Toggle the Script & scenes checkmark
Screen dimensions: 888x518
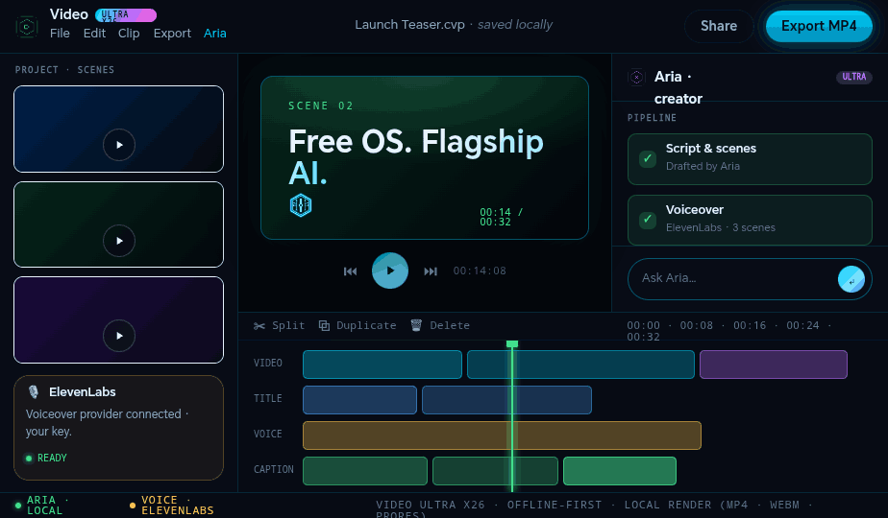648,159
